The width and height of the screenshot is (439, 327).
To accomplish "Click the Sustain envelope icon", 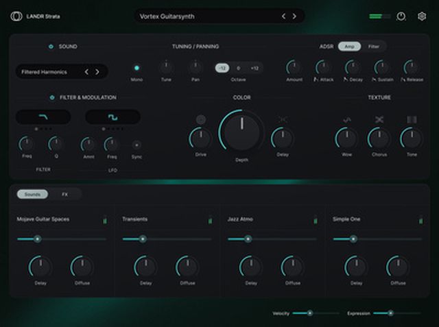I will (x=374, y=80).
